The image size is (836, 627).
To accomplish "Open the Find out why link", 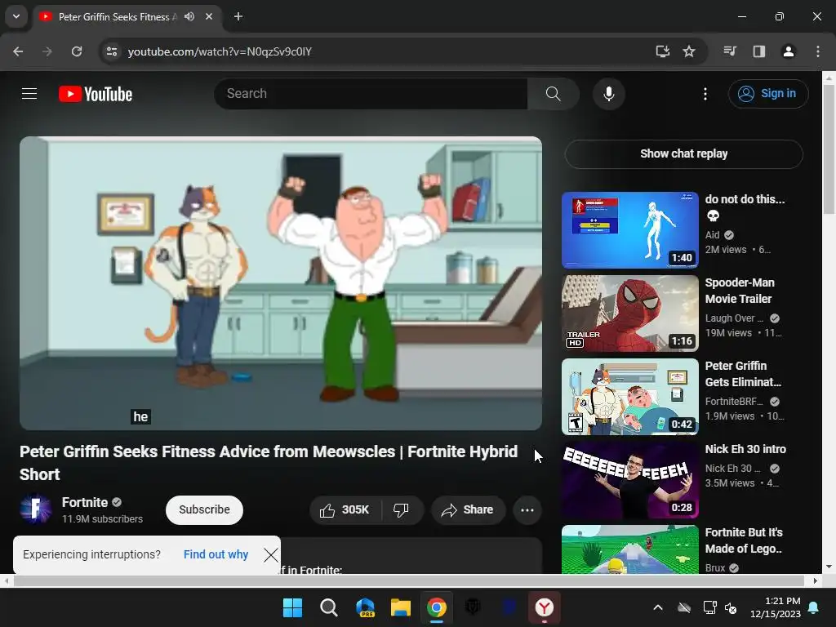I will 216,555.
